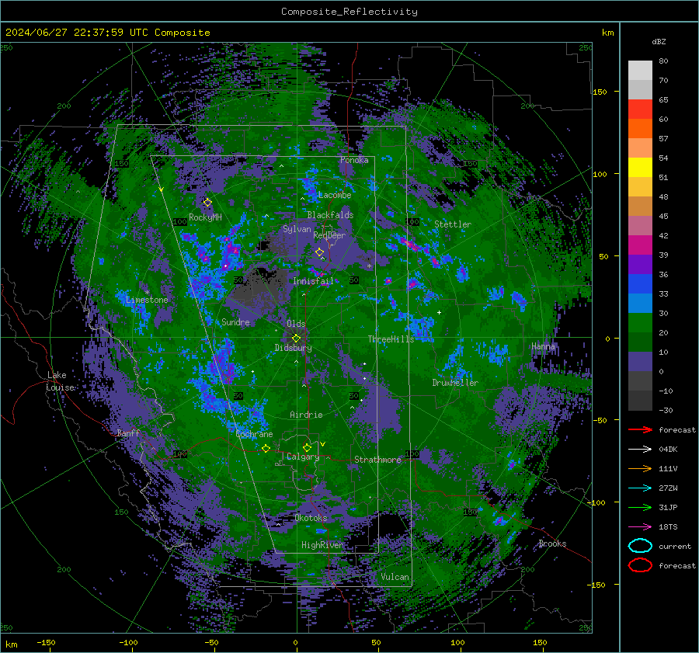Click the Innisfail label
Image resolution: width=699 pixels, height=653 pixels.
tap(313, 281)
